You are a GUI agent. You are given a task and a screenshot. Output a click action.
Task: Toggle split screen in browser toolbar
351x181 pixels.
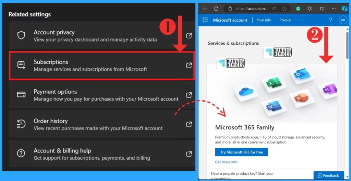click(x=322, y=9)
